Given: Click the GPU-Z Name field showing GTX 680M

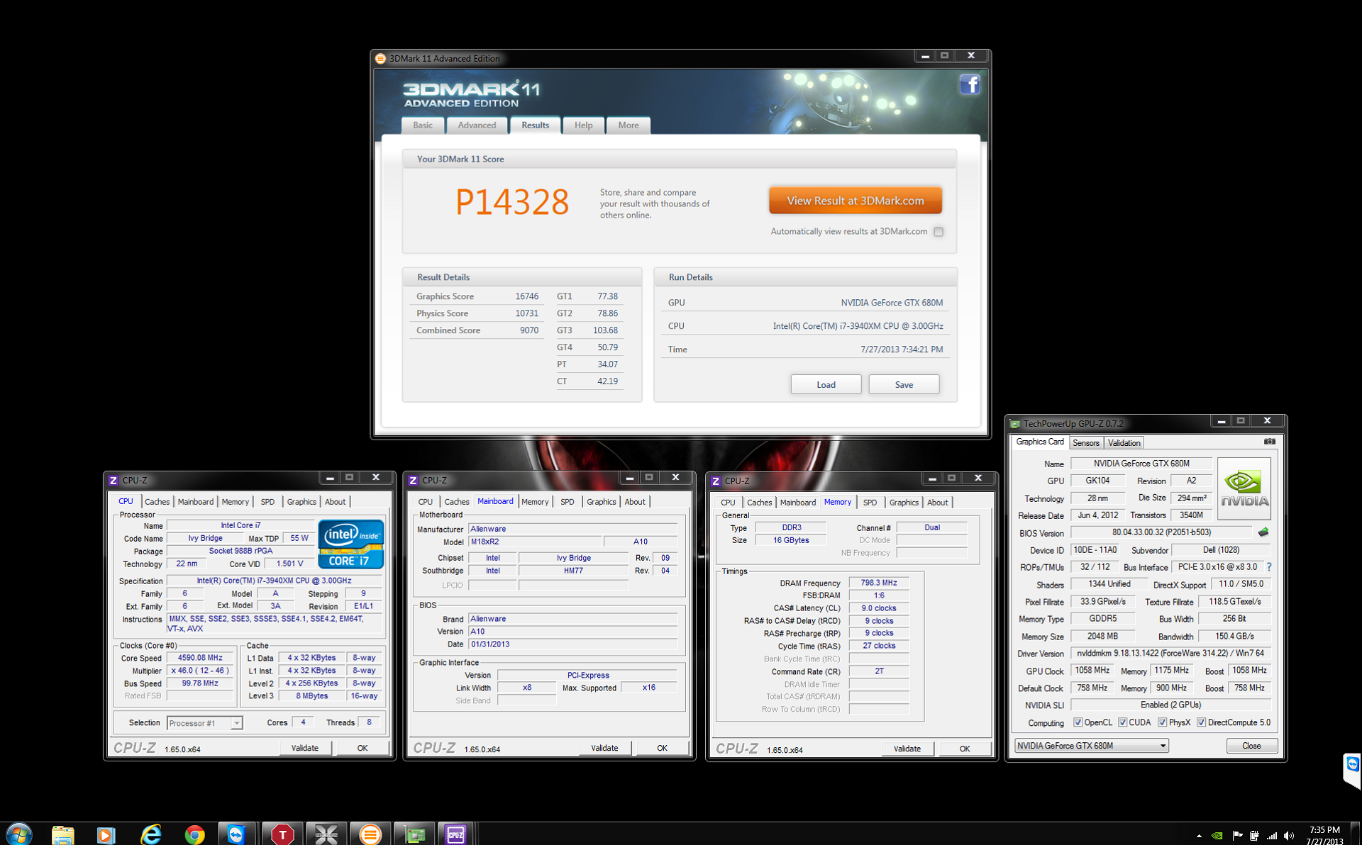Looking at the screenshot, I should (x=1141, y=463).
